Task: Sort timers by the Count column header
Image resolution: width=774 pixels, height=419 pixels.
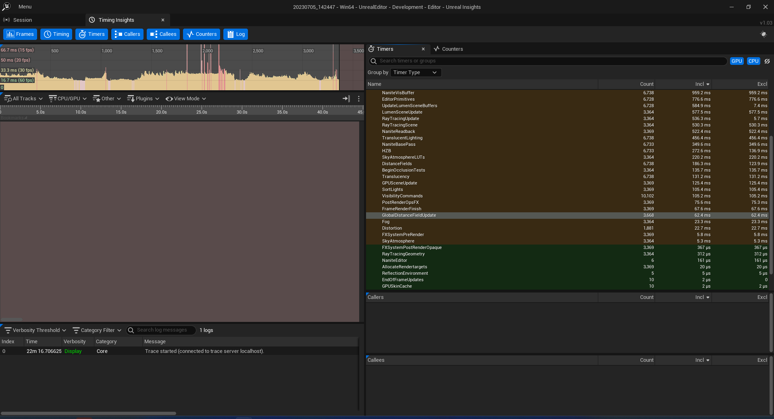Action: click(646, 84)
